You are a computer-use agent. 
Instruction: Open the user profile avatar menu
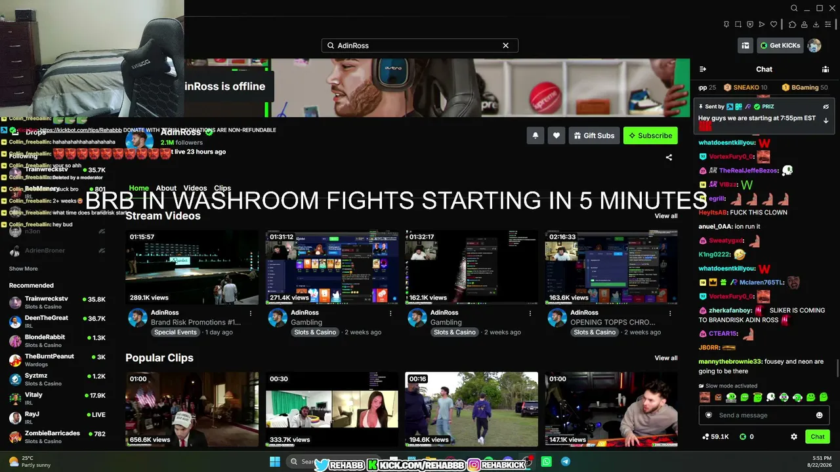pos(814,45)
